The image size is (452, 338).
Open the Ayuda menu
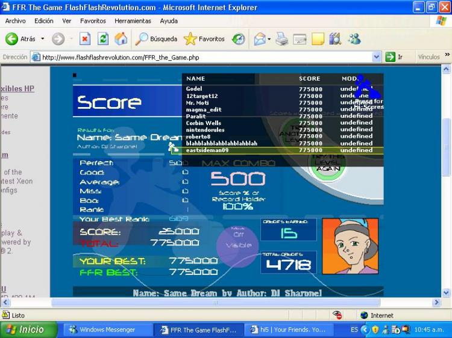pos(169,20)
